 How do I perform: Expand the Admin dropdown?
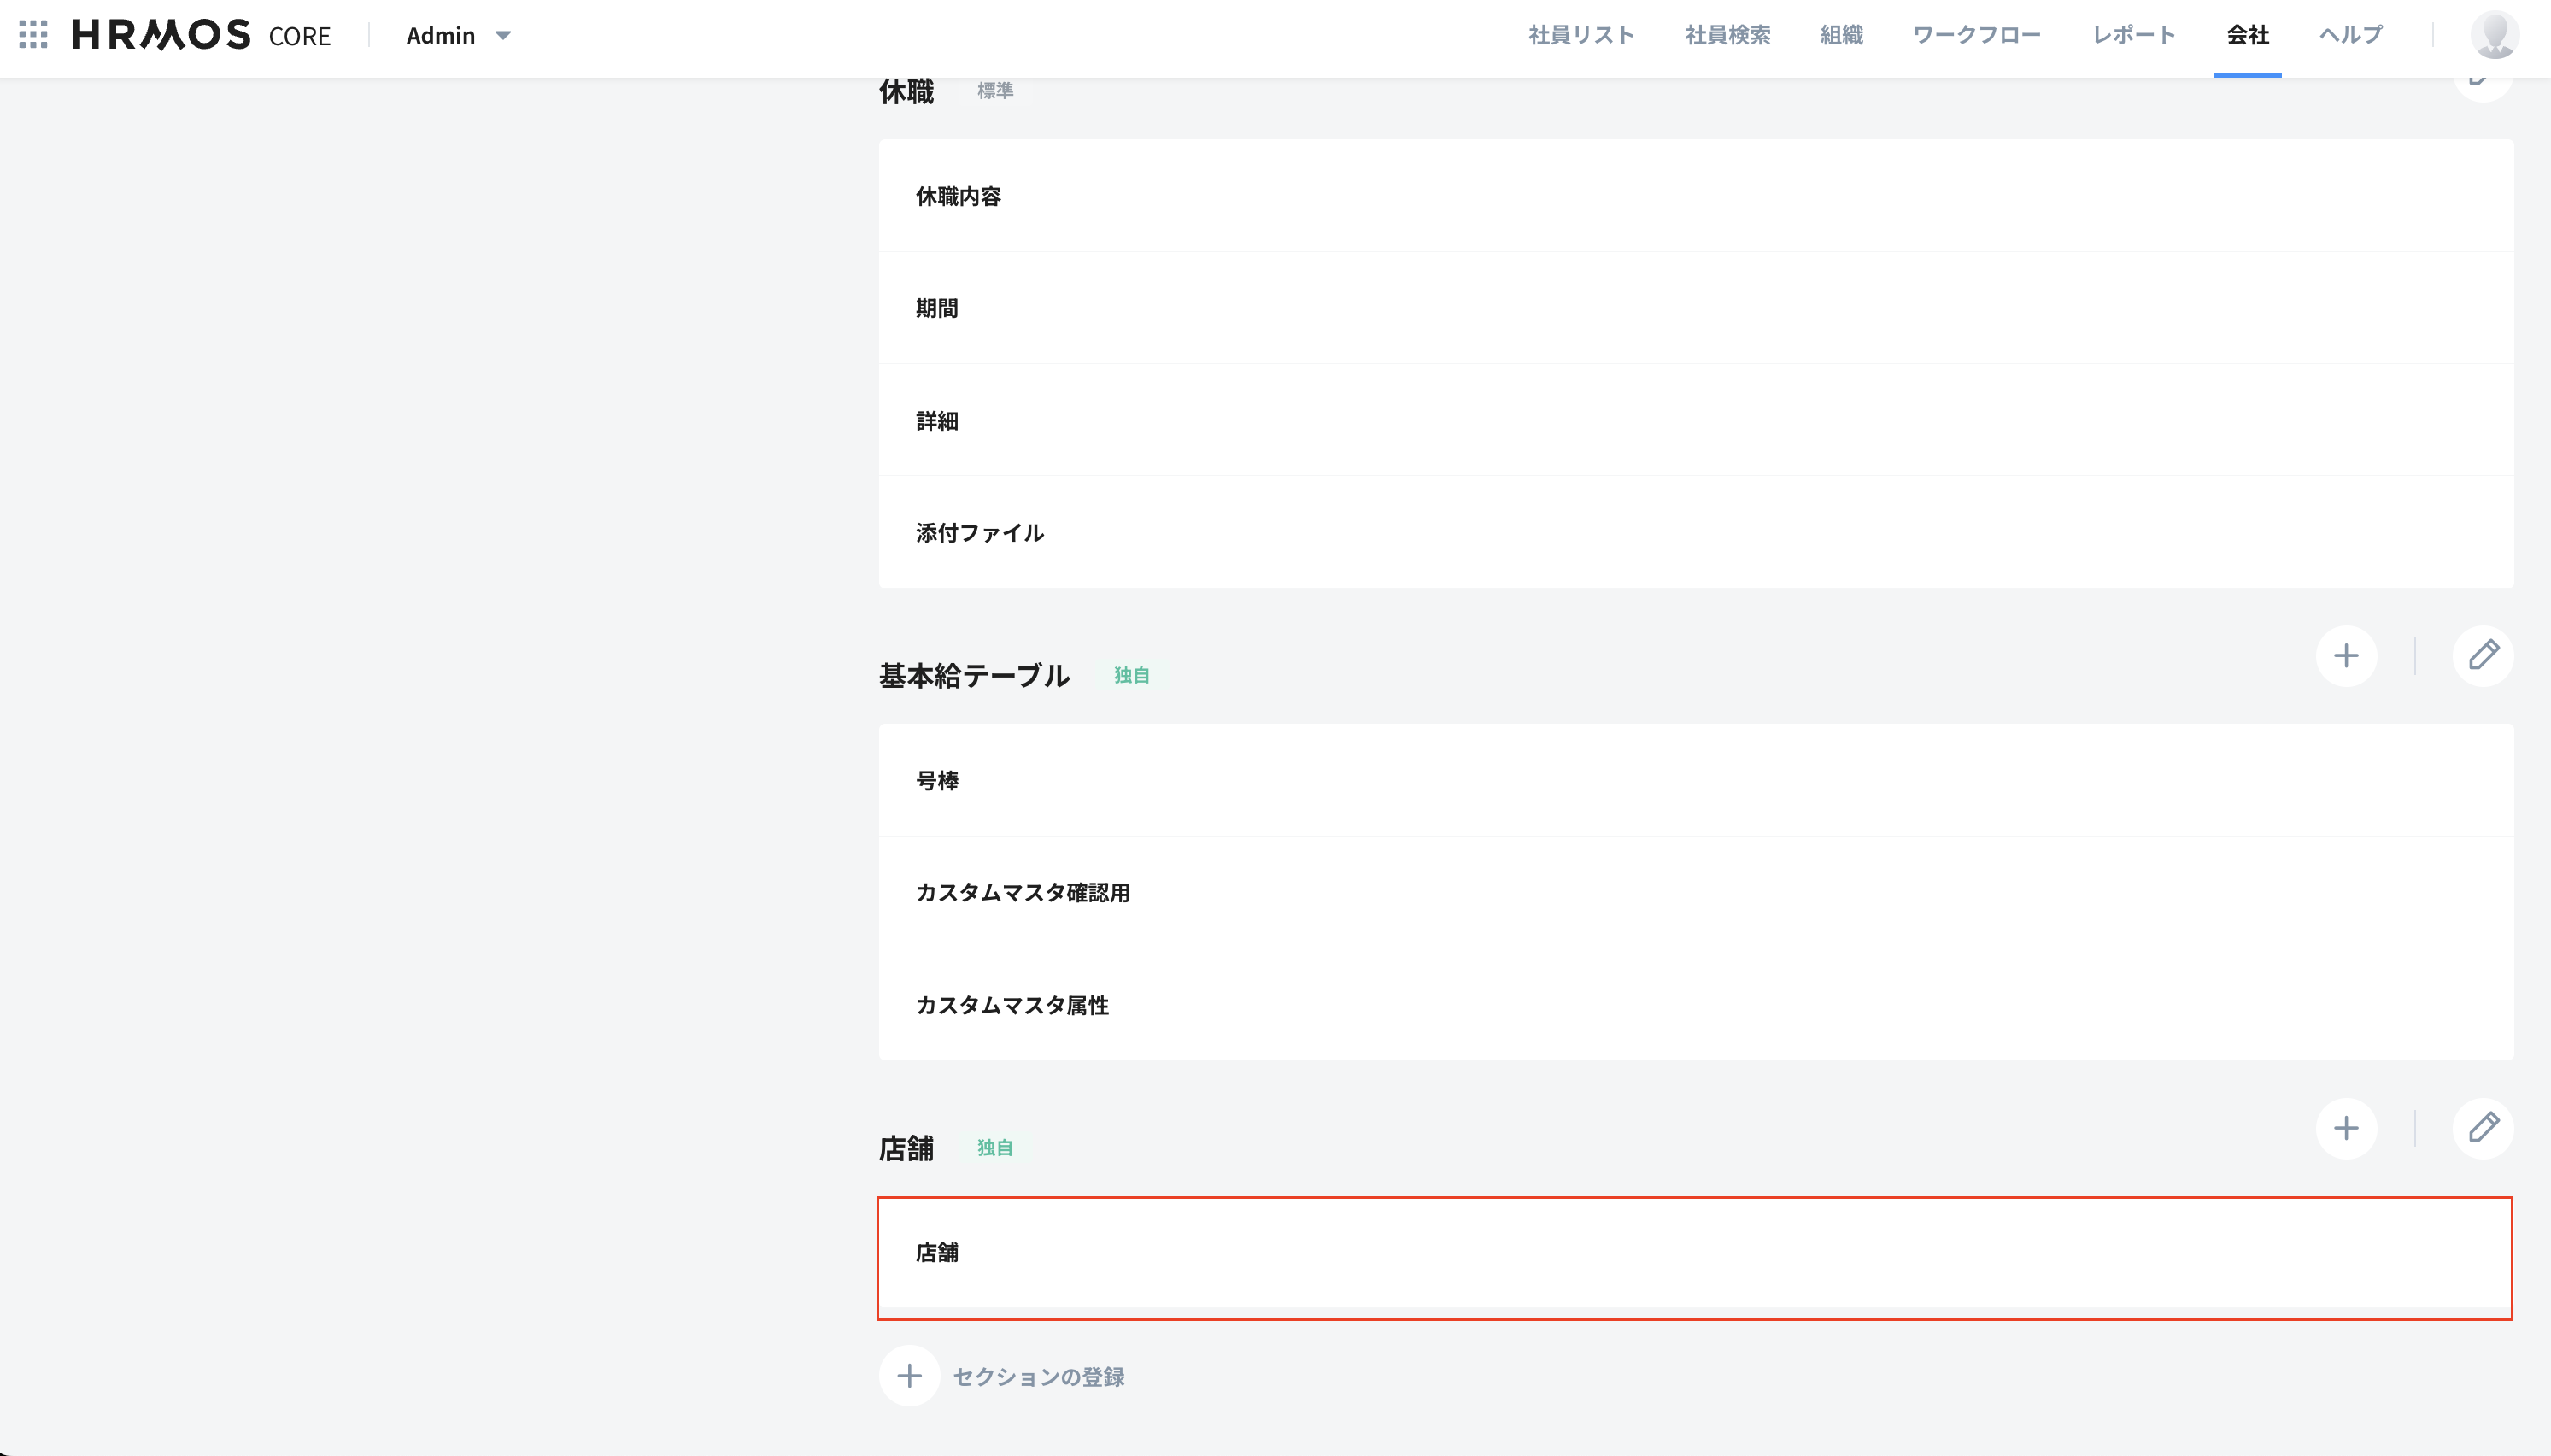[x=459, y=35]
